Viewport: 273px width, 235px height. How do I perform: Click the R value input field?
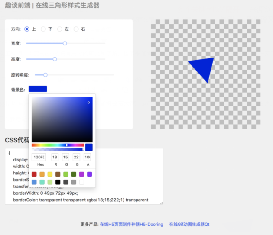coord(55,157)
